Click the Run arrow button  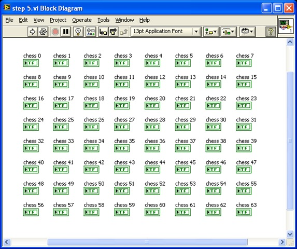(x=33, y=32)
